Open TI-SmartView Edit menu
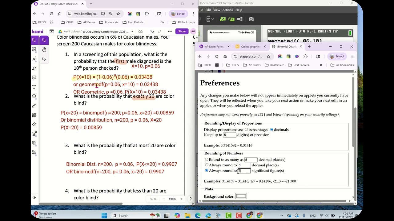 point(208,10)
